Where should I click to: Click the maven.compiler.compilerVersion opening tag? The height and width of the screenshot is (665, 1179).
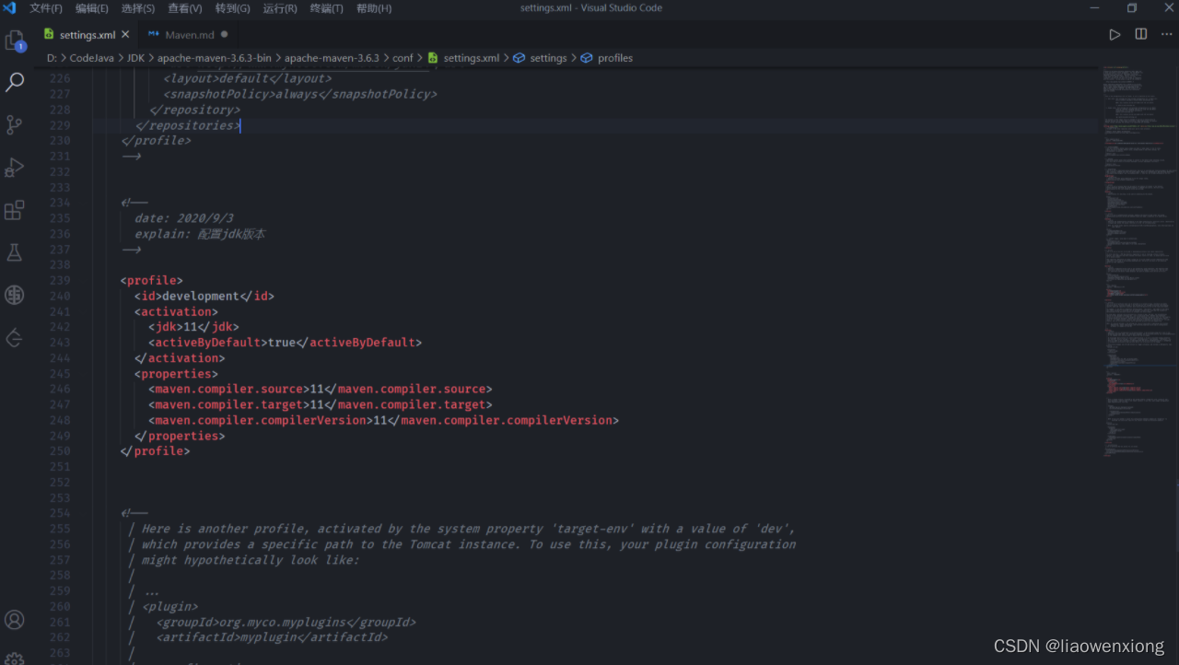260,420
